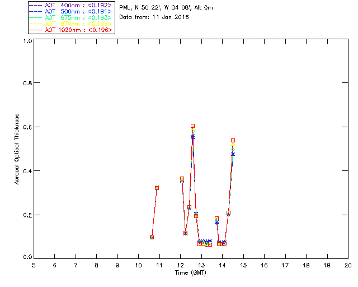Click the data point near 0.32 before 11
Image resolution: width=358 pixels, height=287 pixels.
(157, 188)
